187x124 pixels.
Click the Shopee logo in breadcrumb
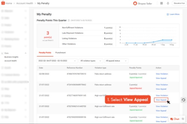pyautogui.click(x=3, y=3)
